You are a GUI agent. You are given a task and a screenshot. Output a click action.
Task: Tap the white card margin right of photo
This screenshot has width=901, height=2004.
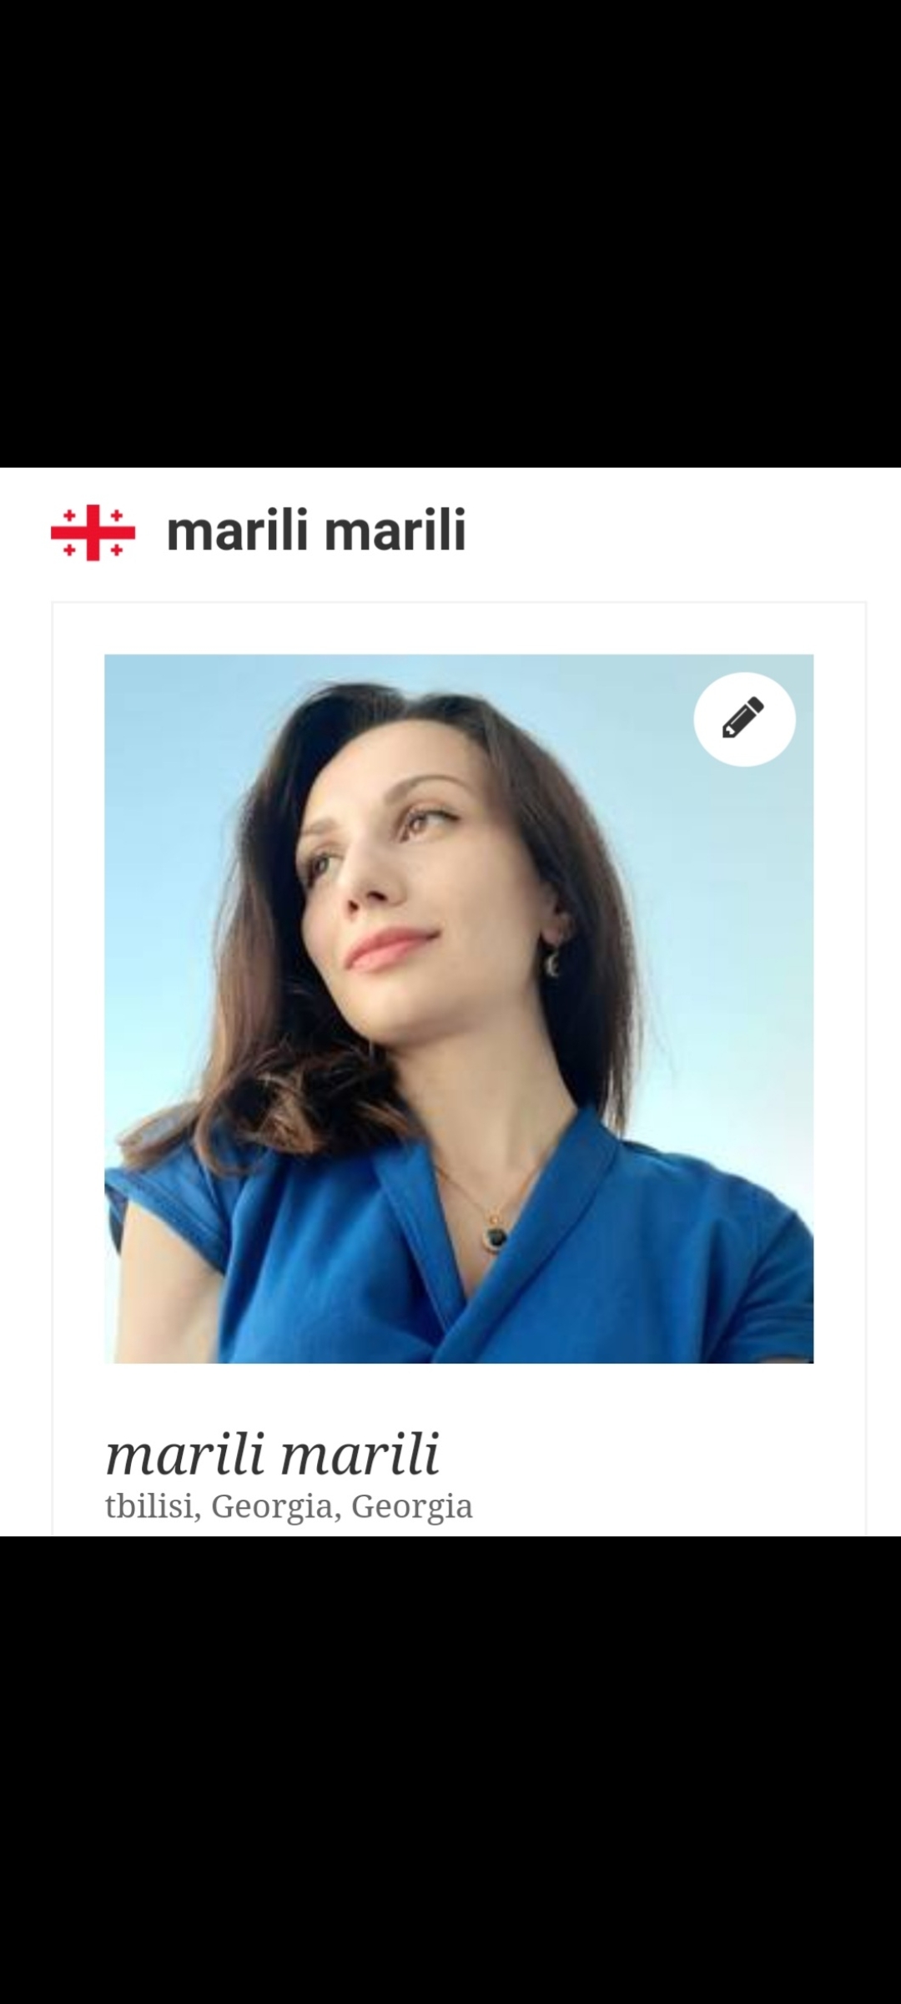pos(839,1009)
